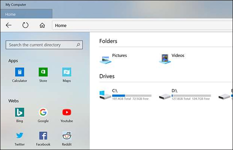Image resolution: width=233 pixels, height=150 pixels.
Task: Click the Folders section heading
Action: point(108,41)
